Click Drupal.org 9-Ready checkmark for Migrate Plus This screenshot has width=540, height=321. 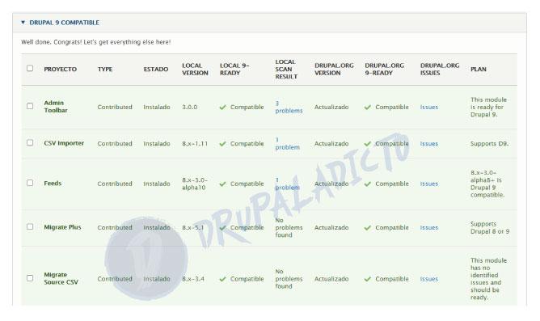[368, 228]
